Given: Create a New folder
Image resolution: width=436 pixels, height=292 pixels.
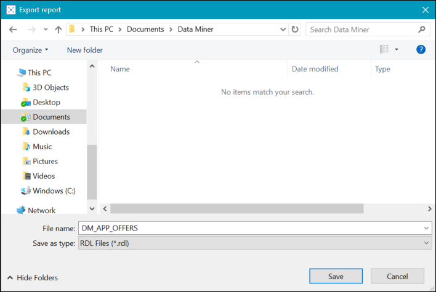Looking at the screenshot, I should coord(84,50).
